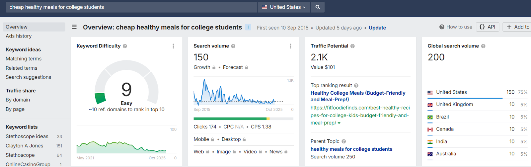Expand the top ranking URL dropdown arrow
Image resolution: width=531 pixels, height=167 pixels.
click(339, 123)
